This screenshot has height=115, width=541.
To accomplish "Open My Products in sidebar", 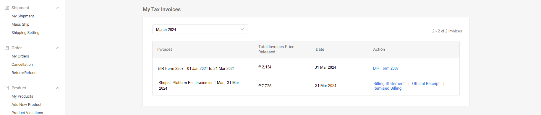I will [x=22, y=96].
